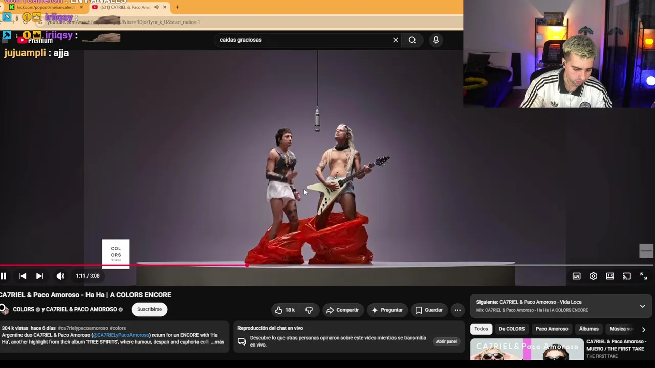Screen dimensions: 655x368
Task: Click the live chat replay icon
Action: [242, 341]
